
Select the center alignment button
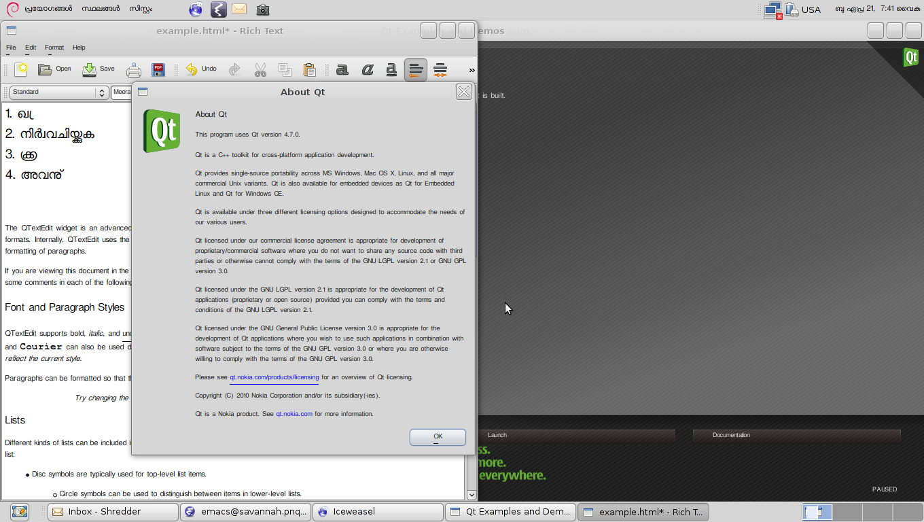click(440, 69)
